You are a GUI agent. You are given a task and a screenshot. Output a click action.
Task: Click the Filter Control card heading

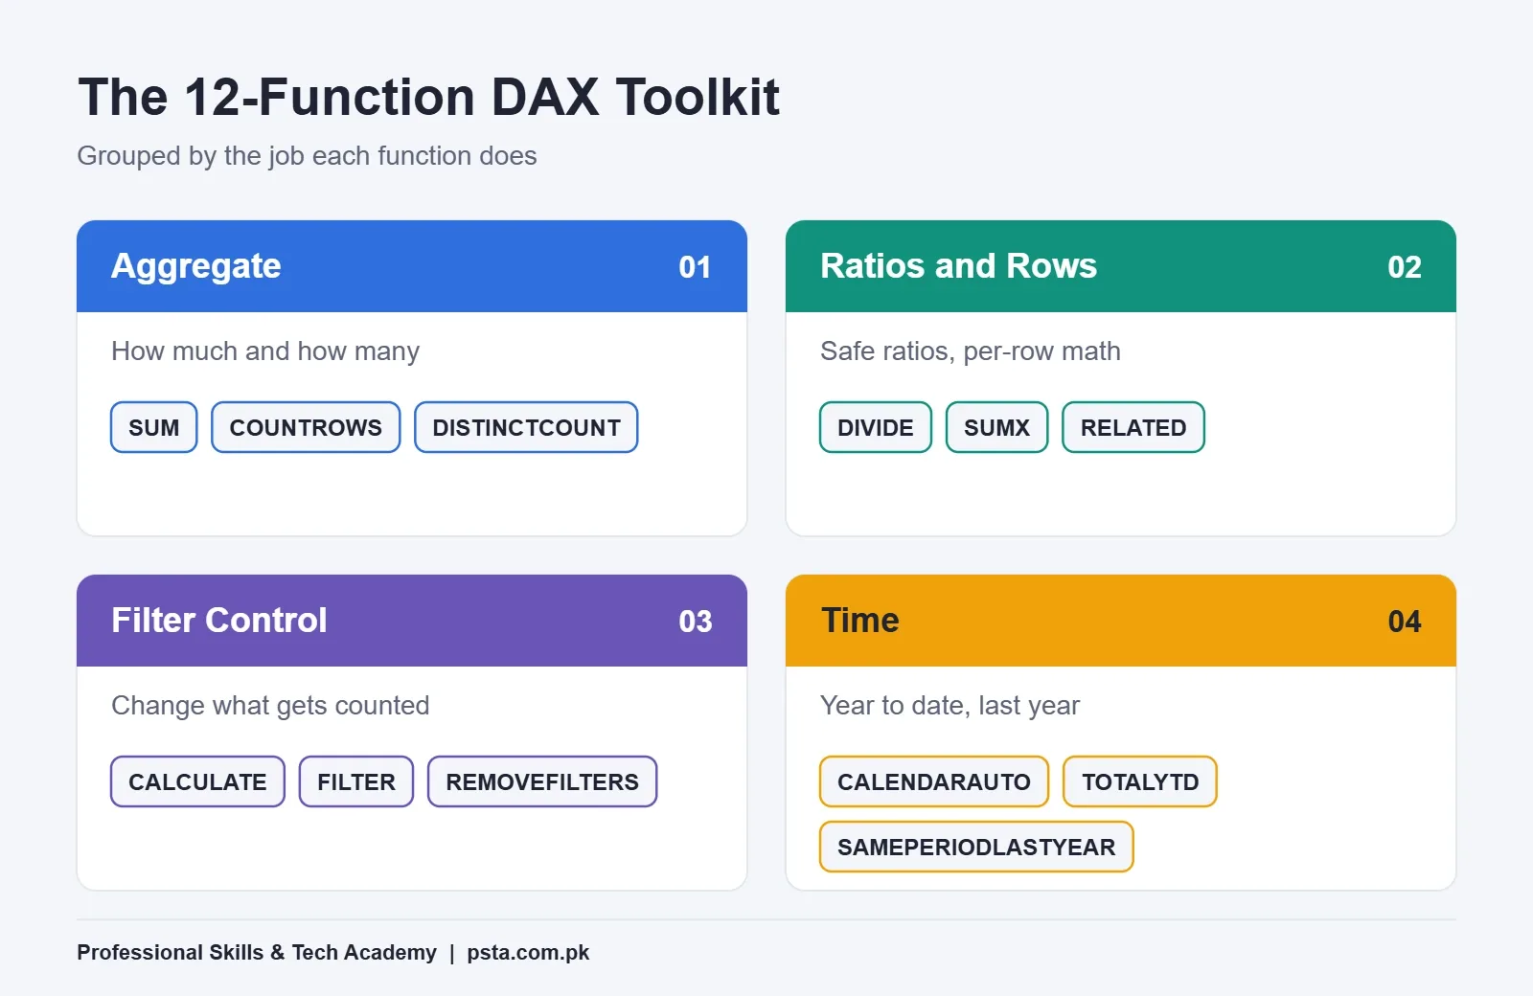pyautogui.click(x=219, y=621)
